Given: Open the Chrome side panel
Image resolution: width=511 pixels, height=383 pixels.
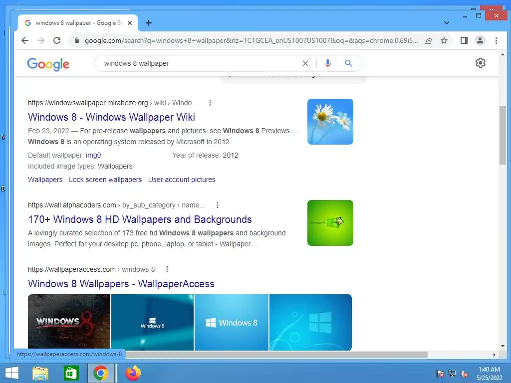Looking at the screenshot, I should coord(464,40).
